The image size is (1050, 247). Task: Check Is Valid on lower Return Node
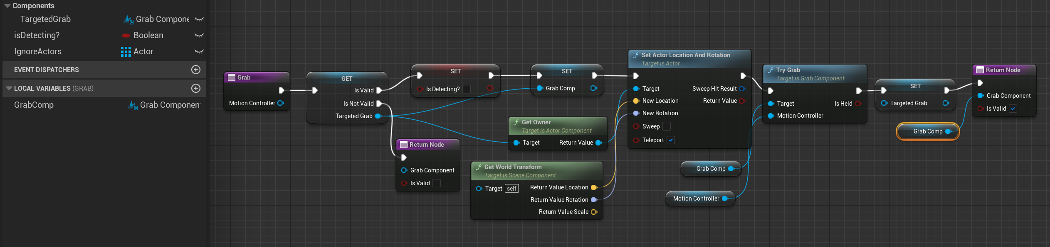coord(436,183)
